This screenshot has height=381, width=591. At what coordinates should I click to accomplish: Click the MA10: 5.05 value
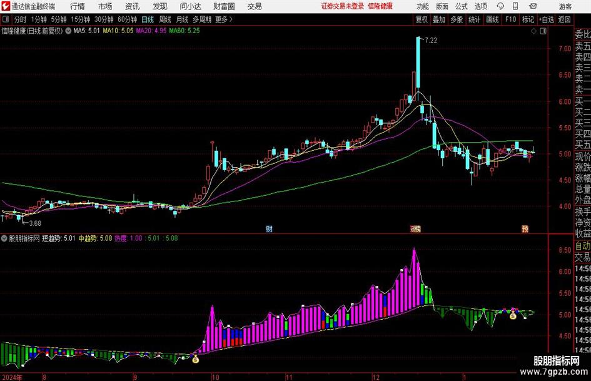coord(118,31)
